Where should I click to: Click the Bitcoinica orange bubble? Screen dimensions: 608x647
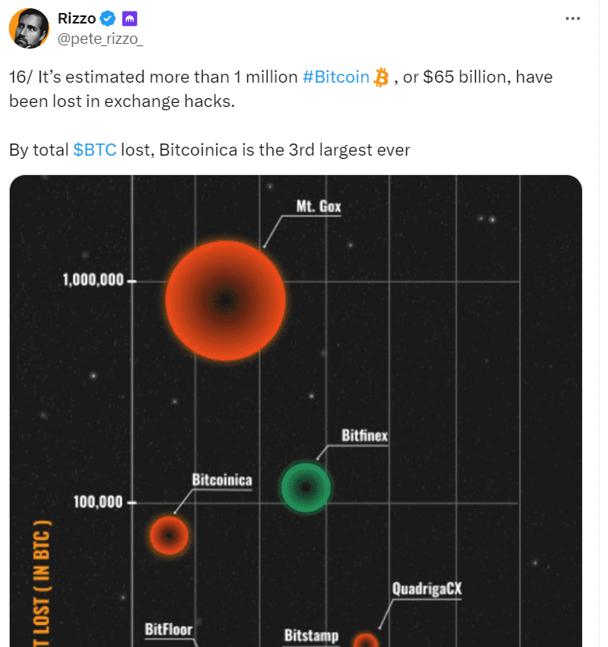point(169,536)
